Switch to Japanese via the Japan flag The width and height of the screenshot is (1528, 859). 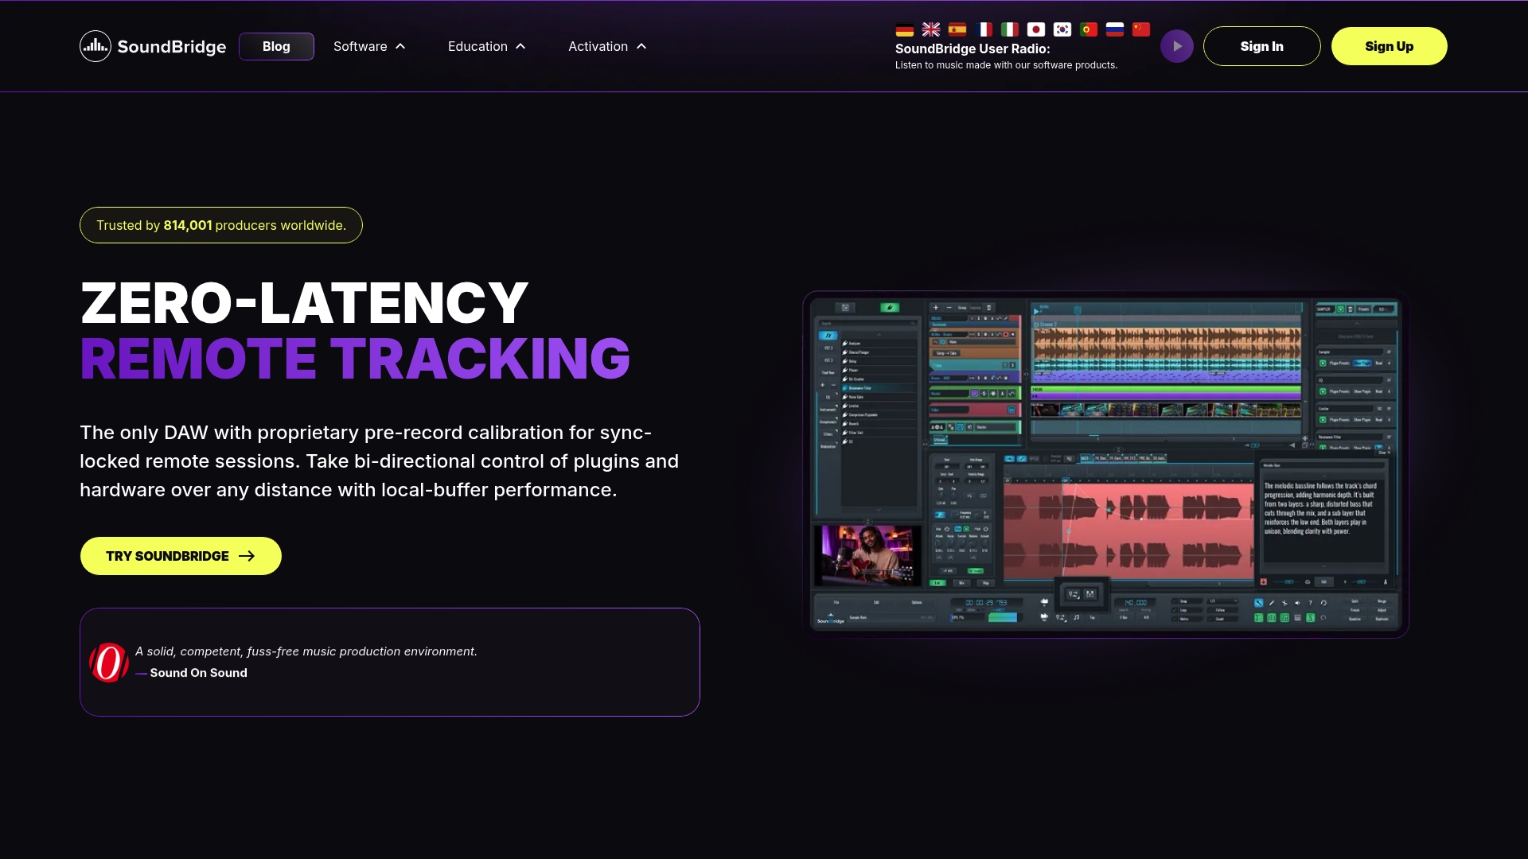coord(1035,29)
